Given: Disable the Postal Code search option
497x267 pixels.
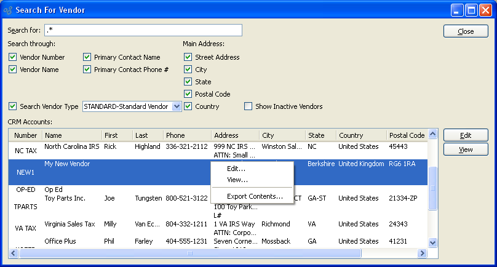Looking at the screenshot, I should click(x=188, y=94).
